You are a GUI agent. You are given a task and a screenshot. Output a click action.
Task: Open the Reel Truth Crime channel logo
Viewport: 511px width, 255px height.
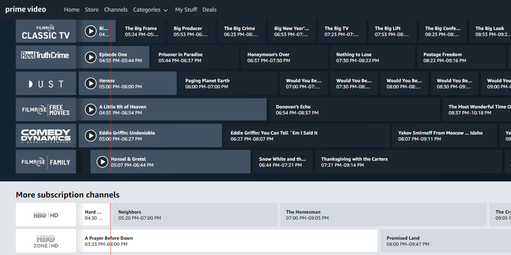tap(46, 57)
